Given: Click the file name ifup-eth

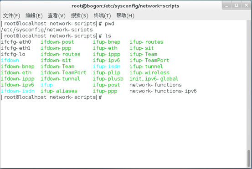Looking at the screenshot, I should click(105, 48).
